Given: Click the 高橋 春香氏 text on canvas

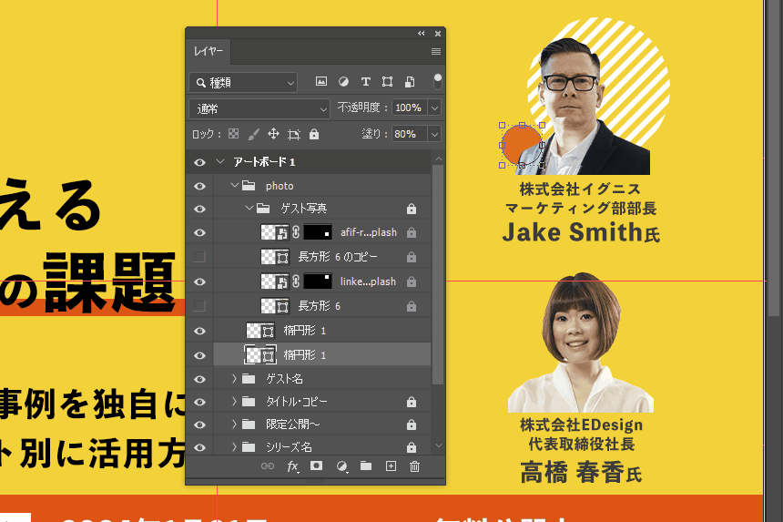Looking at the screenshot, I should point(581,473).
